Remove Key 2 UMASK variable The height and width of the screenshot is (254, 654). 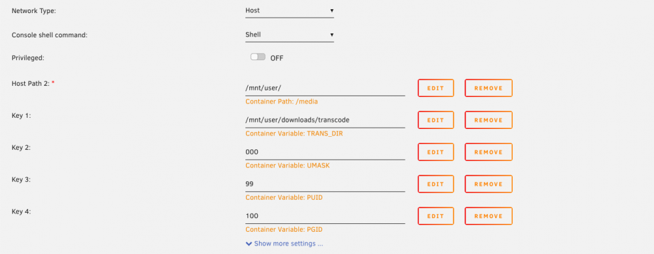489,152
